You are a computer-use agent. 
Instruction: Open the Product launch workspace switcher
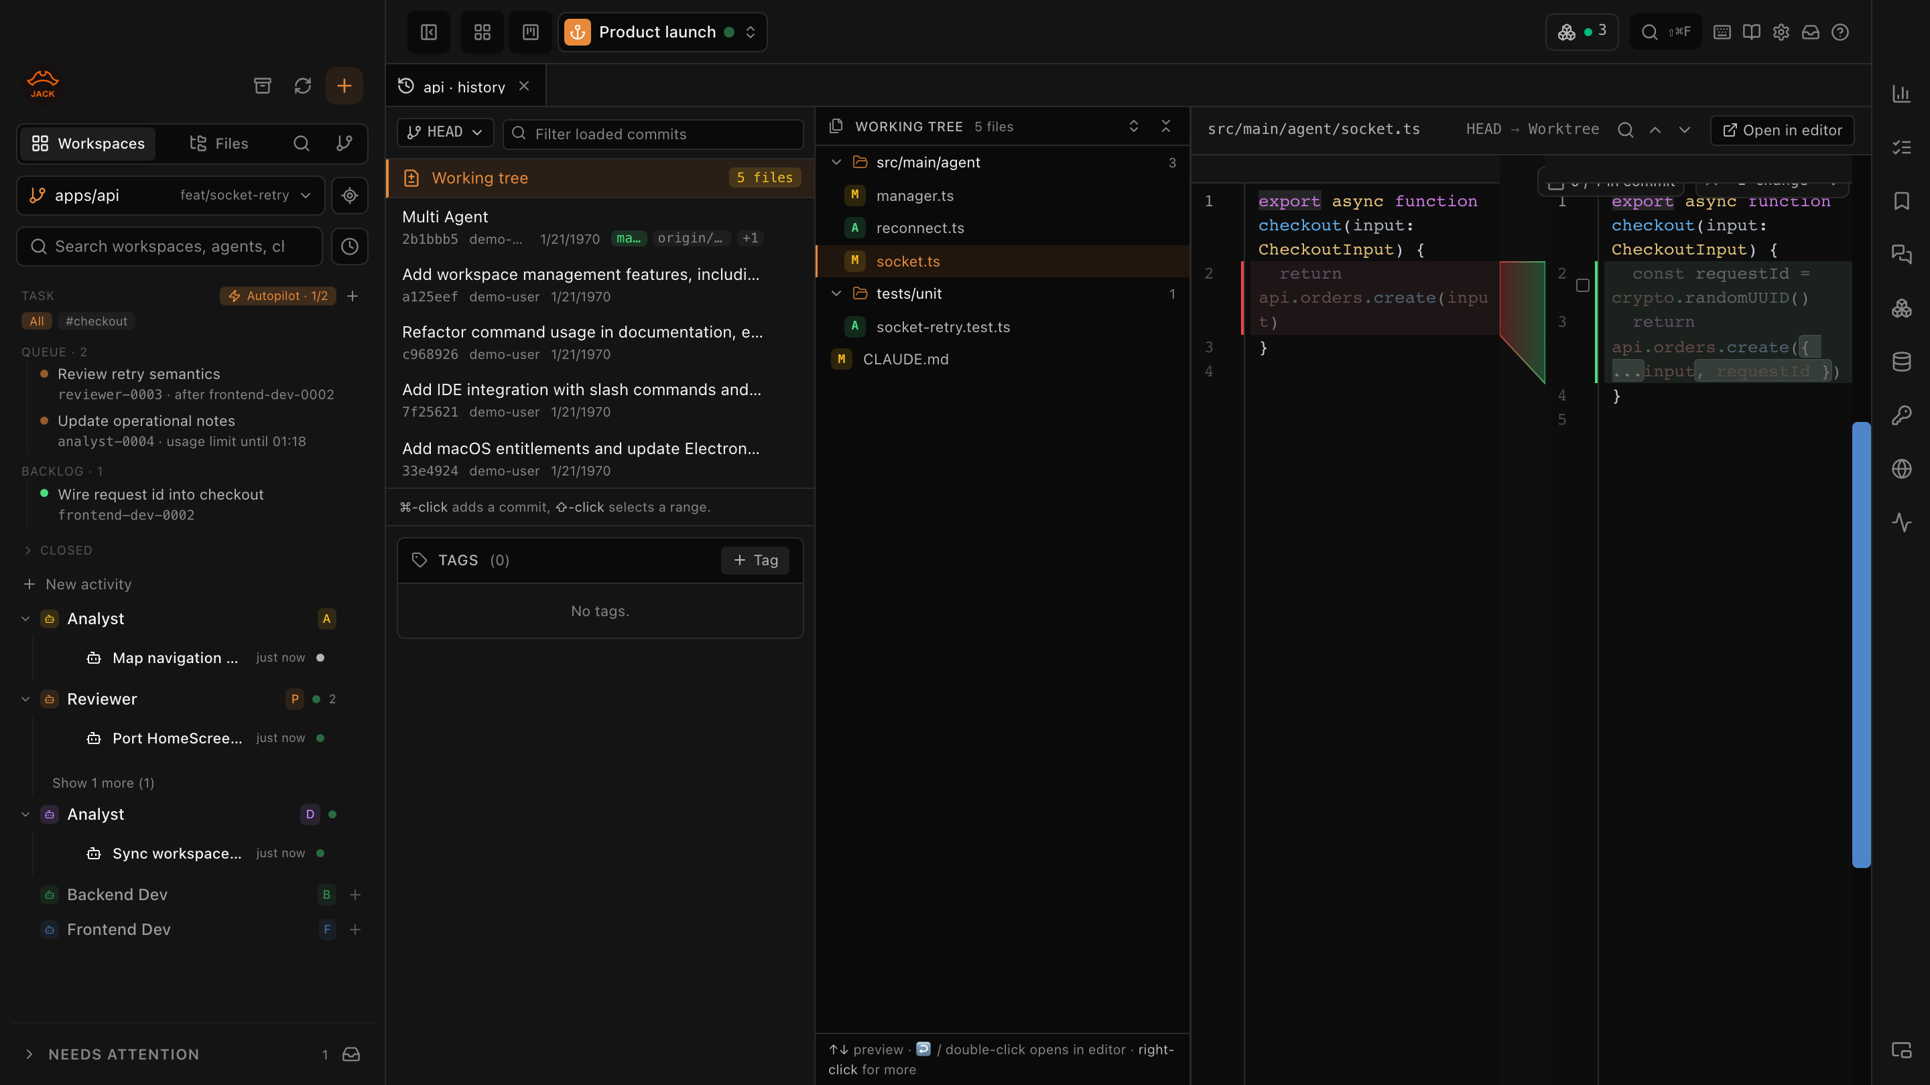tap(662, 32)
